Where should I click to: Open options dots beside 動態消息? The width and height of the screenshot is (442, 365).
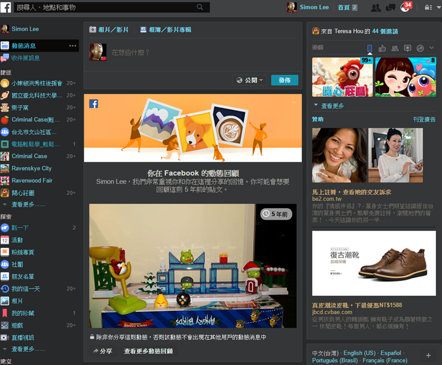(x=73, y=46)
